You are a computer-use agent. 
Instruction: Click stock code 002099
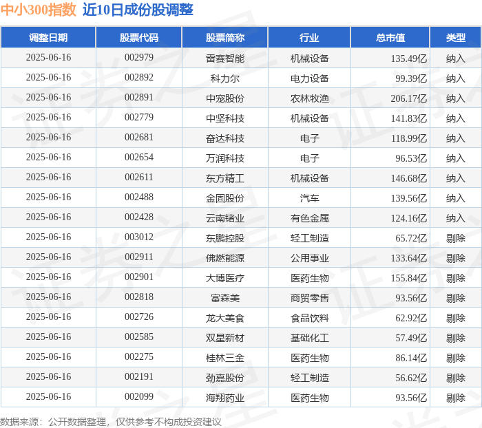tap(139, 397)
